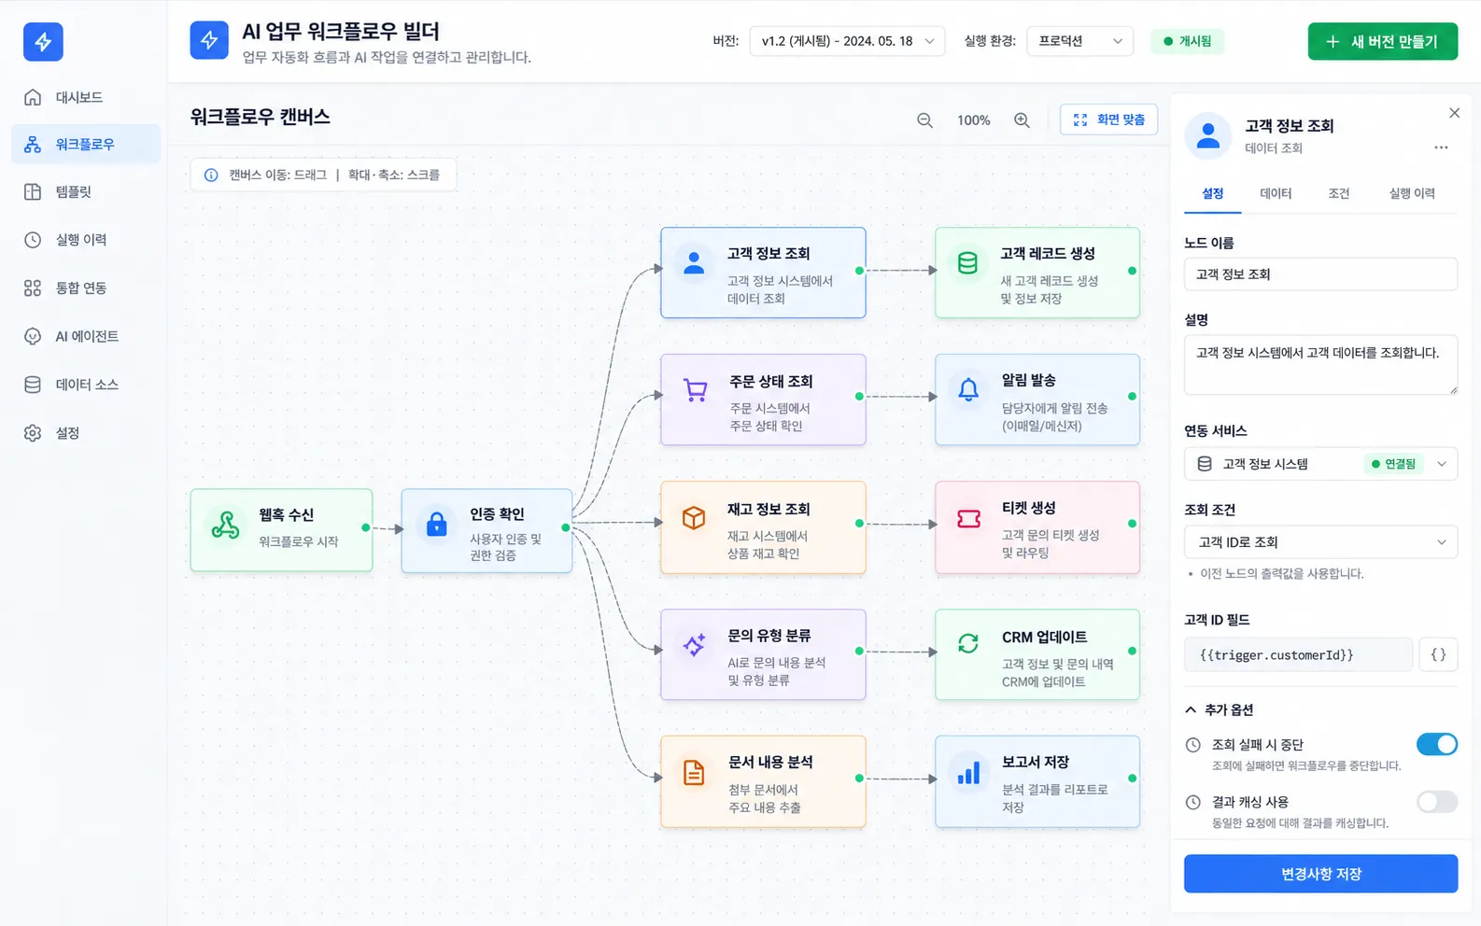The image size is (1481, 926).
Task: Click the 고객 ID 필드 input
Action: click(x=1298, y=654)
